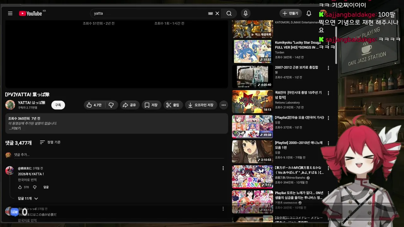Open the Torden channel name
The height and width of the screenshot is (227, 404).
point(279,52)
